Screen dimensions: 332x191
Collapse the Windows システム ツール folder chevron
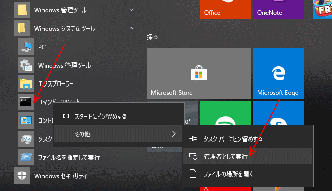(x=131, y=28)
